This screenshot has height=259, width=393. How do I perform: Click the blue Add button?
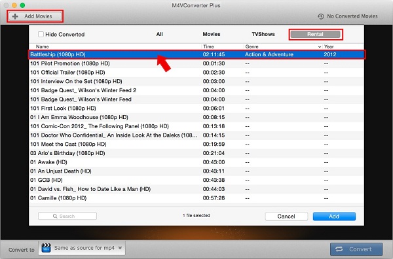click(x=334, y=216)
